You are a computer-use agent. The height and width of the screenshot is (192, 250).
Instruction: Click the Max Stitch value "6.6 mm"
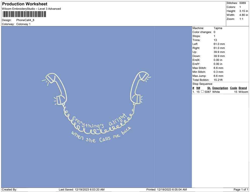pyautogui.click(x=218, y=68)
